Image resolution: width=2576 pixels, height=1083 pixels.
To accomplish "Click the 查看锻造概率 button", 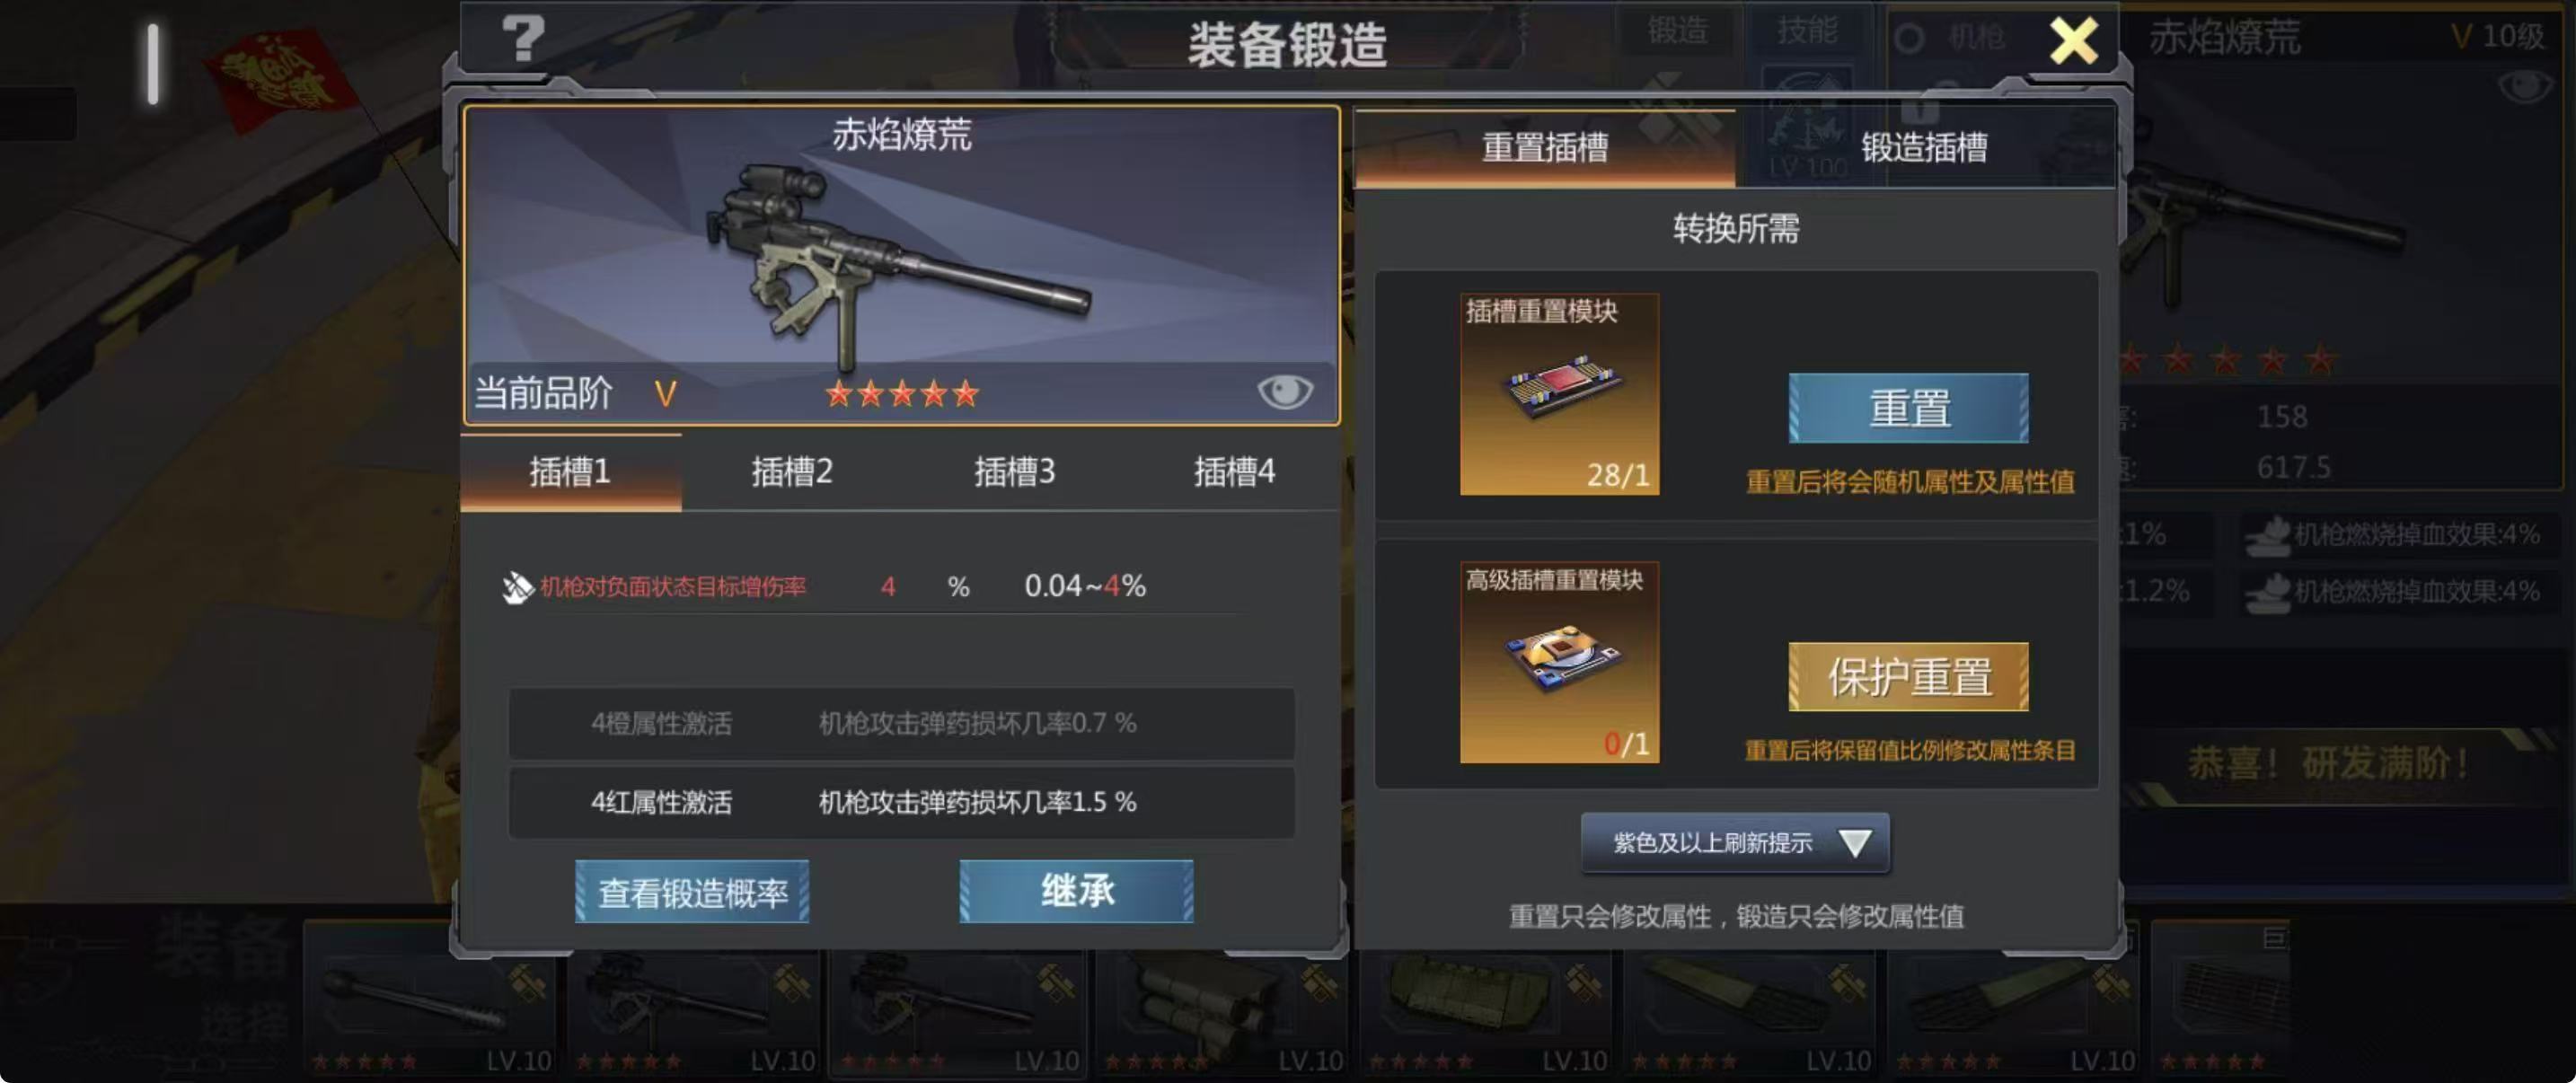I will click(x=692, y=892).
